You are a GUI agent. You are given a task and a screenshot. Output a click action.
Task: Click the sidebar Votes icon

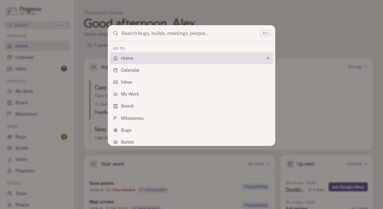pyautogui.click(x=10, y=159)
